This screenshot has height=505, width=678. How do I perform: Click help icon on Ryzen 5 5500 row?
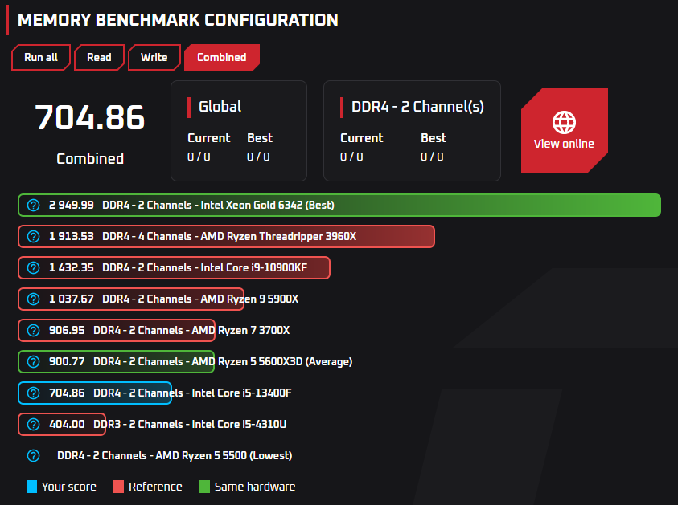tap(33, 455)
